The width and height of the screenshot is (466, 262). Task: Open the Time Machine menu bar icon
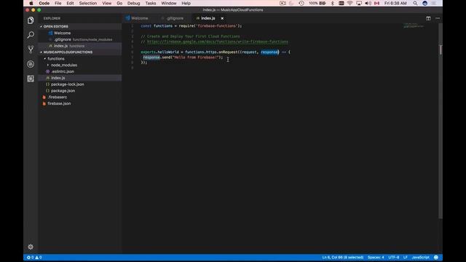[301, 3]
